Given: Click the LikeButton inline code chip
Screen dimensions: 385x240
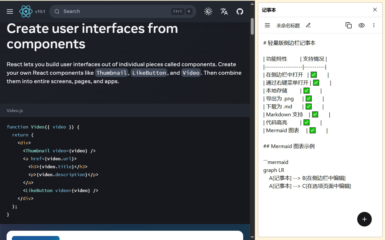Looking at the screenshot, I should coord(149,73).
